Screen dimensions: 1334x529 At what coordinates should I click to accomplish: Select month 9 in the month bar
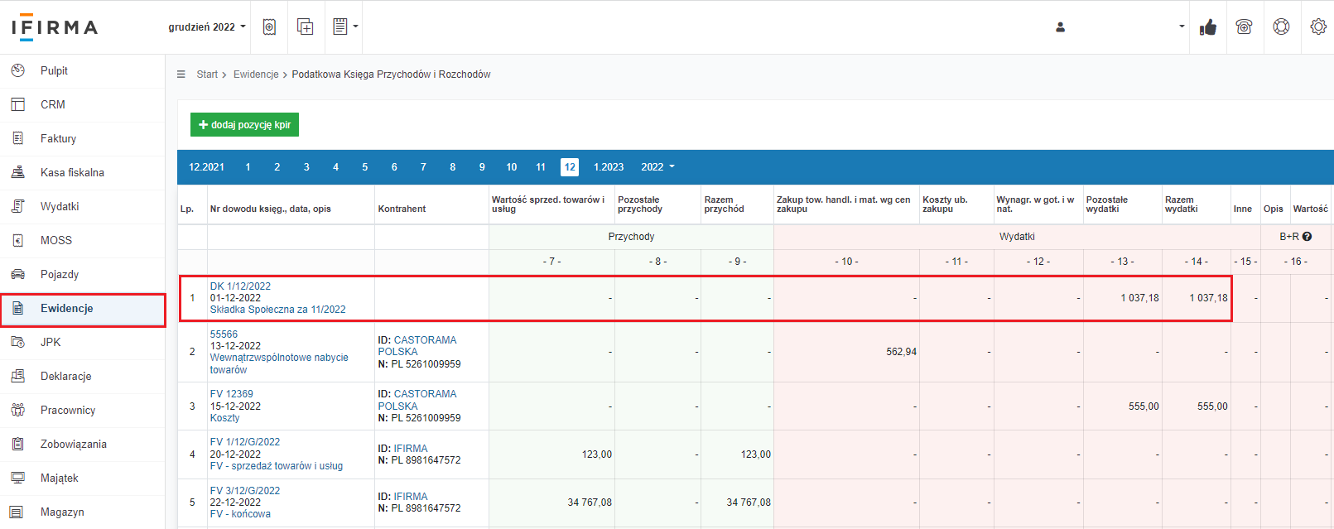click(x=482, y=167)
